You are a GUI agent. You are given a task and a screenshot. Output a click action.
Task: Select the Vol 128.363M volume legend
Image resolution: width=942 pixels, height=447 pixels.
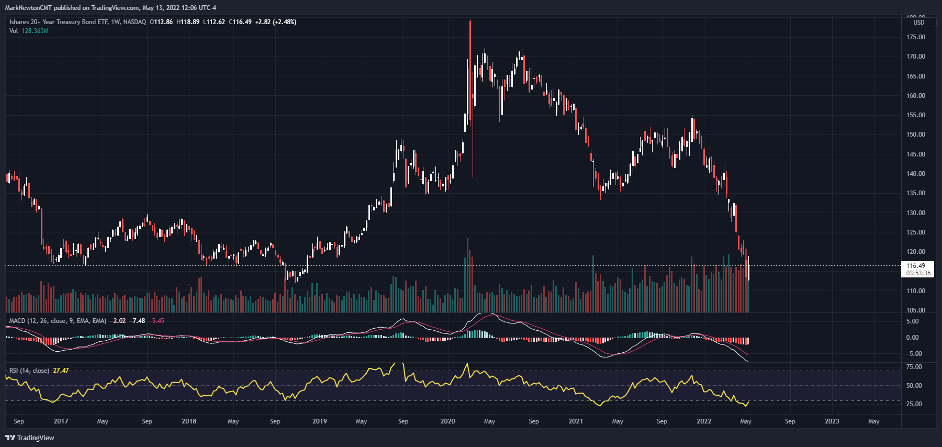coord(29,31)
